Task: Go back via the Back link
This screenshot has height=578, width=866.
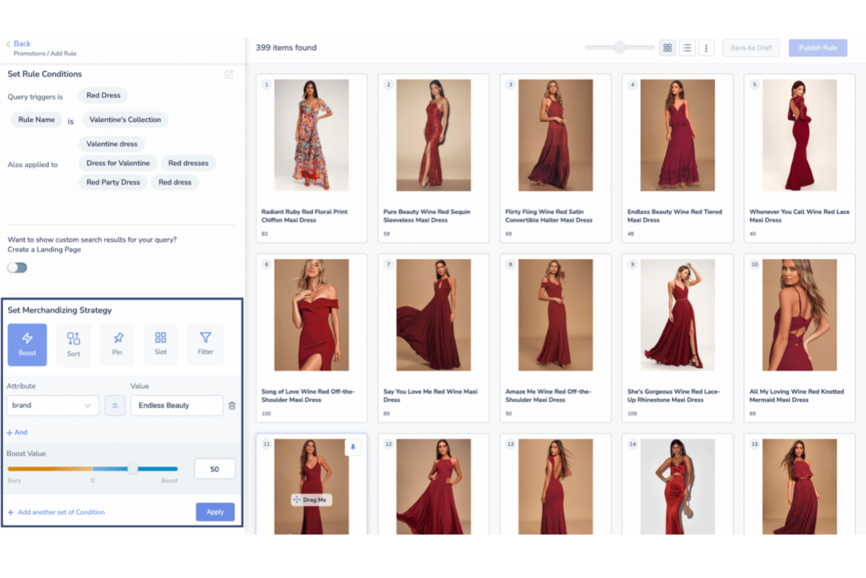Action: coord(22,44)
